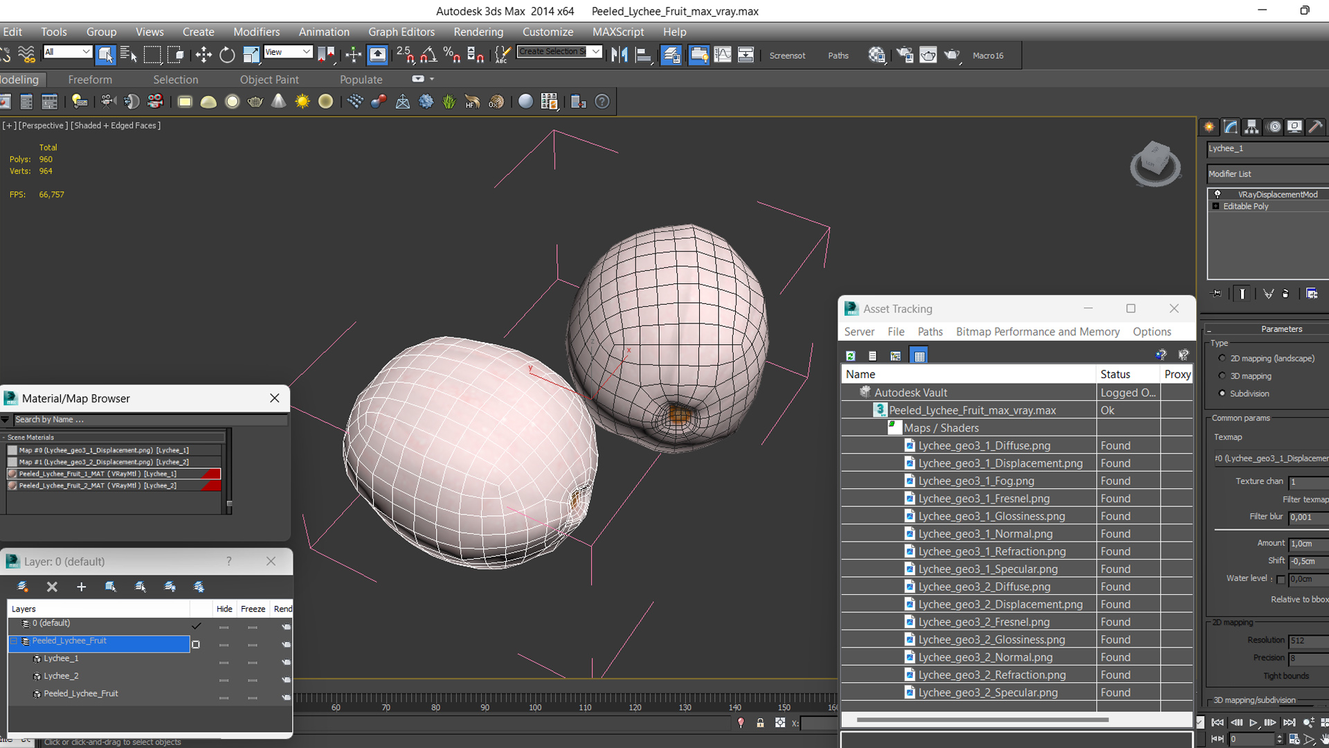Select 2D mapping (landscape) radio option
The width and height of the screenshot is (1329, 748).
[x=1222, y=358]
